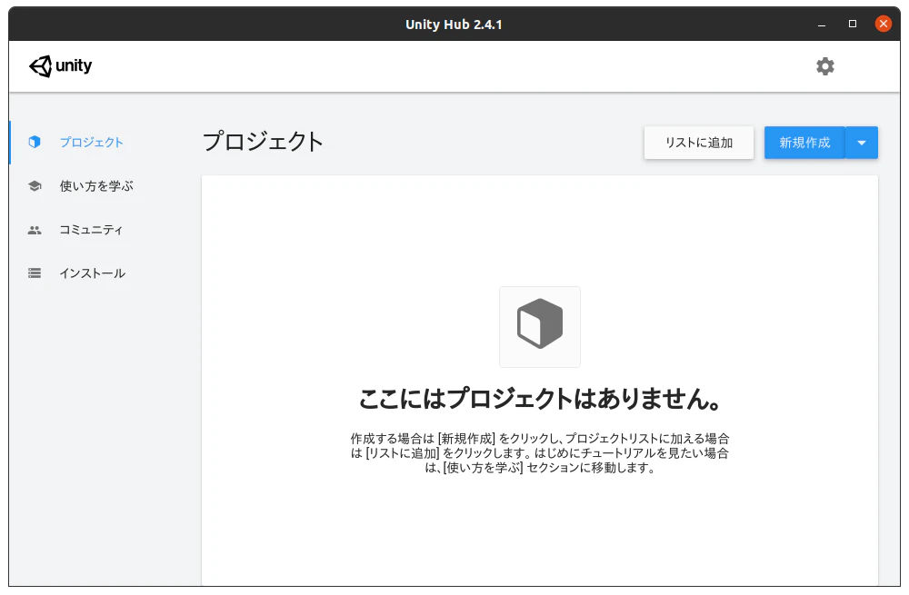Open the 使い方を学ぶ section
909x595 pixels.
click(x=96, y=186)
